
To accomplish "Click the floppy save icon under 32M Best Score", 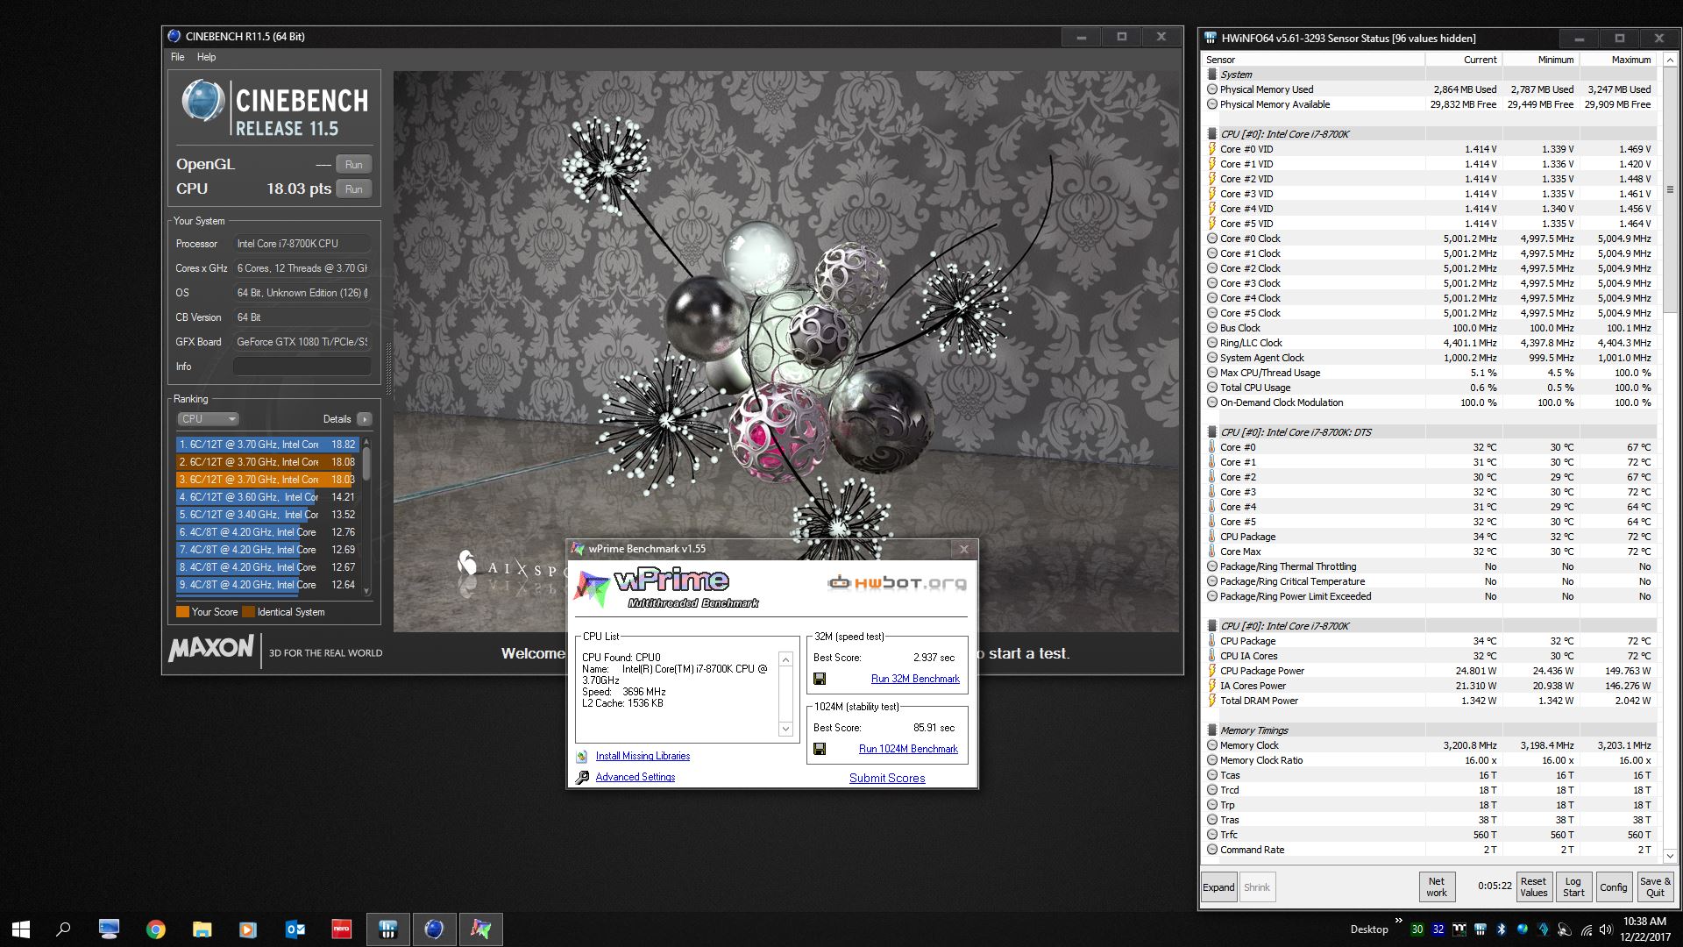I will point(820,679).
